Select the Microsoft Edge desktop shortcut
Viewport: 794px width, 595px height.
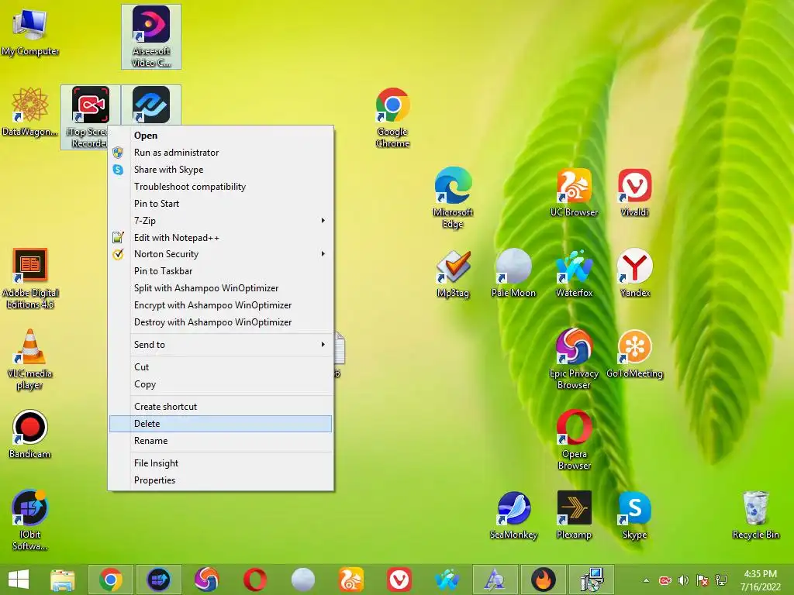[453, 198]
